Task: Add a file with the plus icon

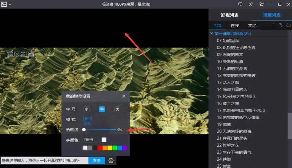Action: tap(273, 25)
